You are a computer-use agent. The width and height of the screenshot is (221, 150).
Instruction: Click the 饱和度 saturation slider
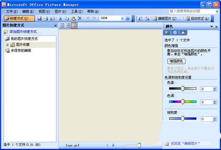pyautogui.click(x=183, y=119)
